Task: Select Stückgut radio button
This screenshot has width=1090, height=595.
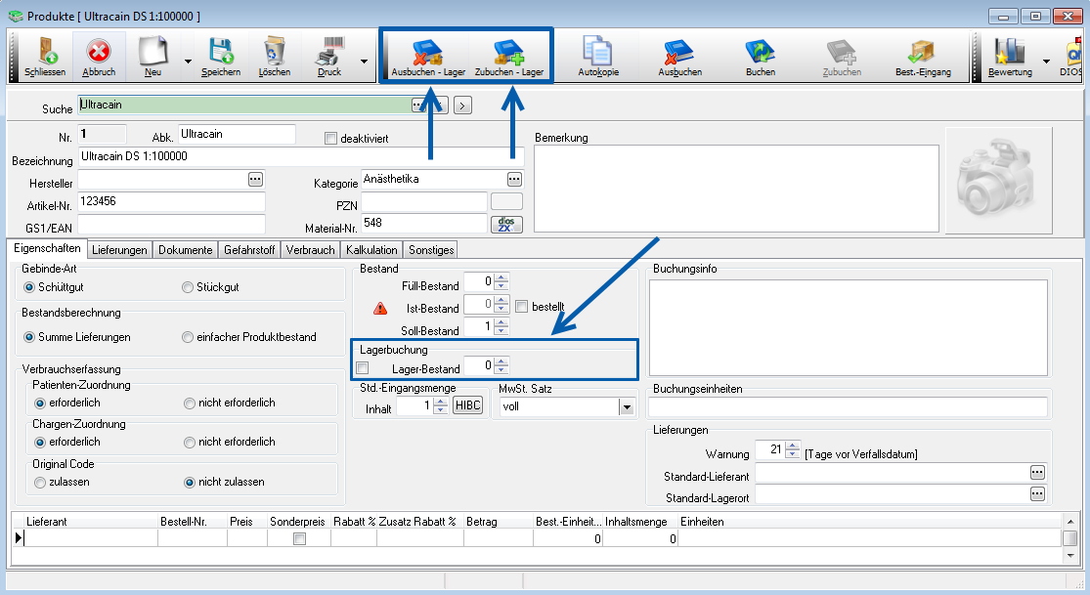Action: coord(188,287)
